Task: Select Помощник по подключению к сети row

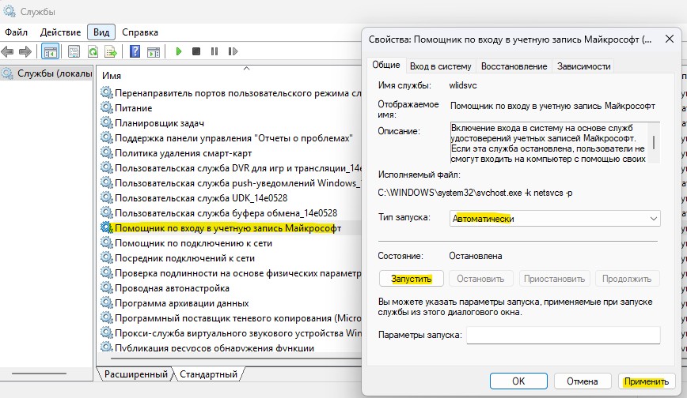Action: click(x=230, y=242)
